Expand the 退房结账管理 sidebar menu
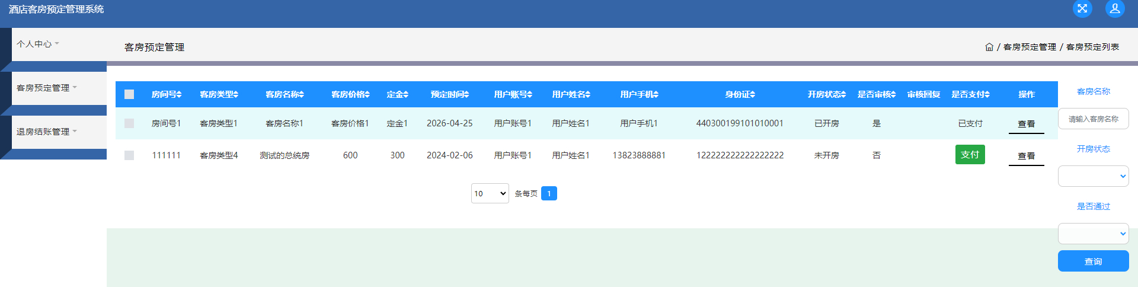This screenshot has height=287, width=1138. pos(47,132)
